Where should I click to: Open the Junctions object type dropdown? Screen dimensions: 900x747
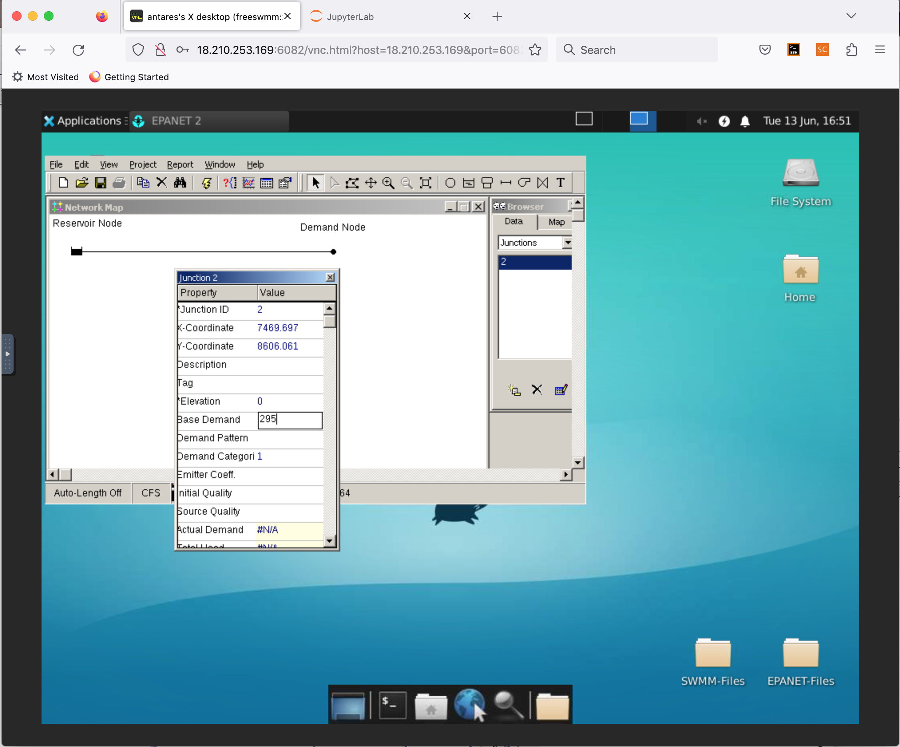(x=567, y=243)
